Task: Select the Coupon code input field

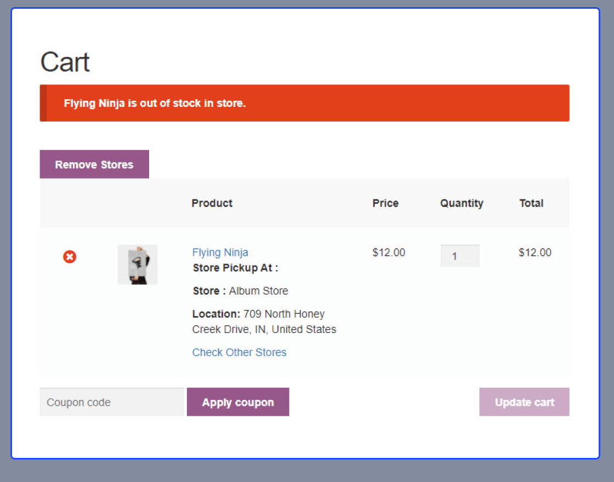Action: (x=111, y=401)
